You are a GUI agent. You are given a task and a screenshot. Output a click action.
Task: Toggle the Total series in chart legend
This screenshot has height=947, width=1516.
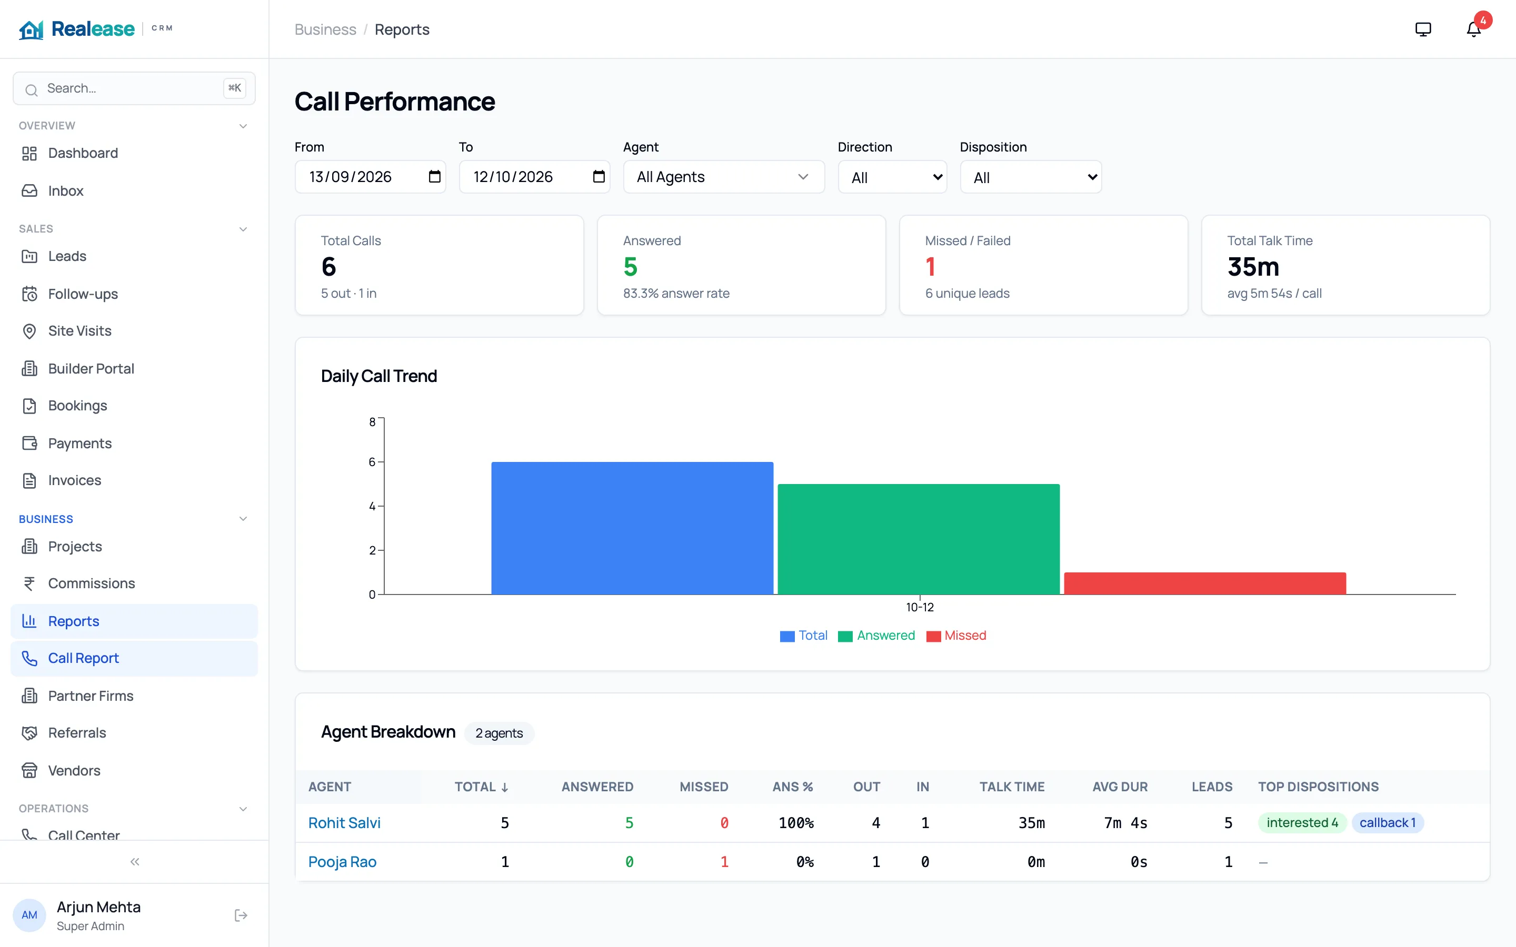(x=804, y=636)
